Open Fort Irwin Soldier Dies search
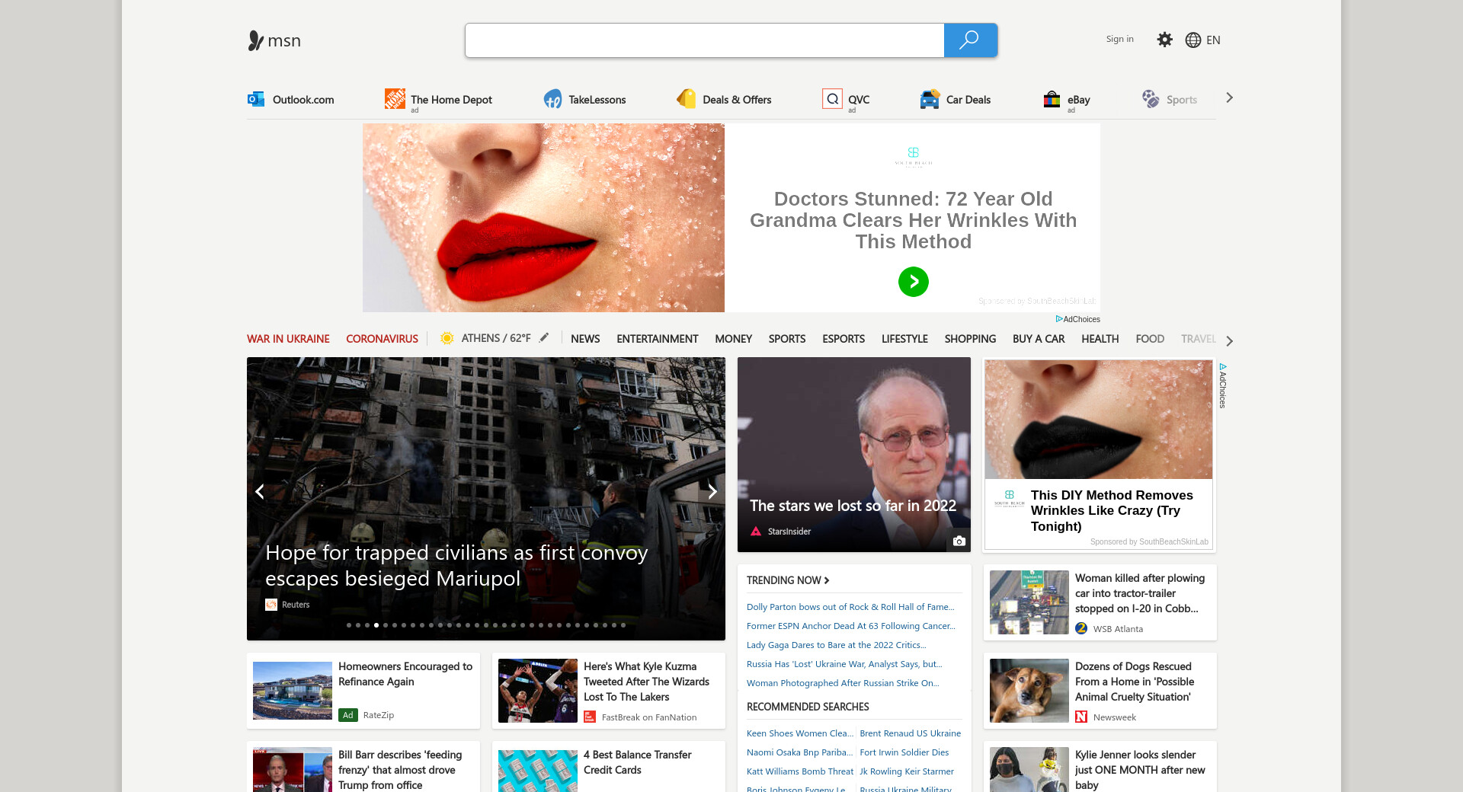The image size is (1463, 792). 904,752
